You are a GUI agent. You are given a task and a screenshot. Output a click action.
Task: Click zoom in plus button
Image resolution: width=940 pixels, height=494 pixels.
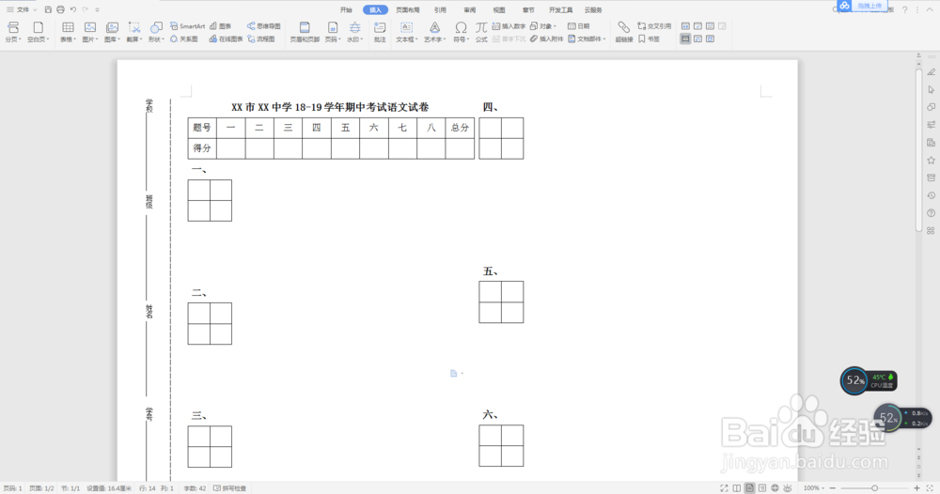click(916, 488)
